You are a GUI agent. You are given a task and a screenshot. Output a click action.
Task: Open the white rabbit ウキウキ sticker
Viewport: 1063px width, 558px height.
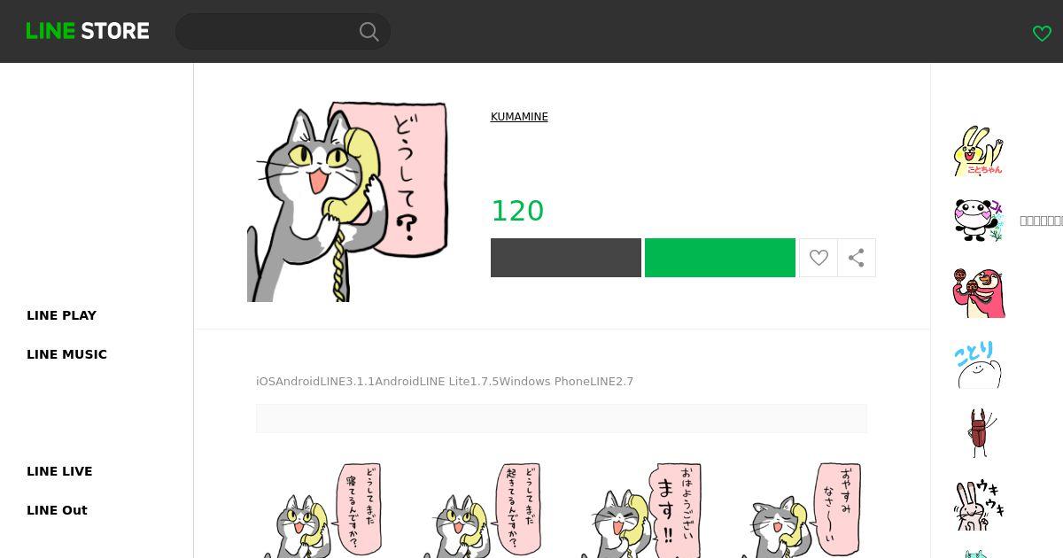coord(979,504)
